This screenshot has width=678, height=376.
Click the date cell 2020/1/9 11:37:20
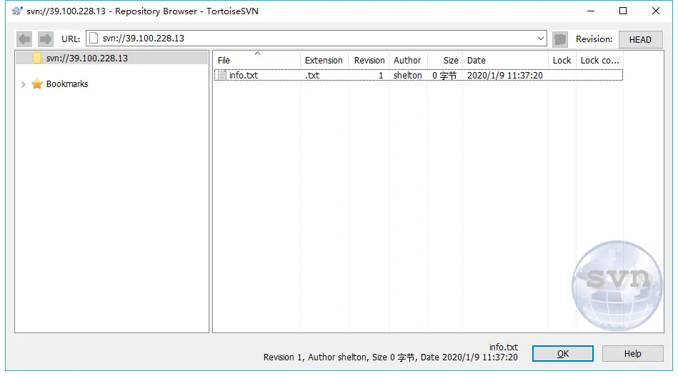(x=504, y=75)
